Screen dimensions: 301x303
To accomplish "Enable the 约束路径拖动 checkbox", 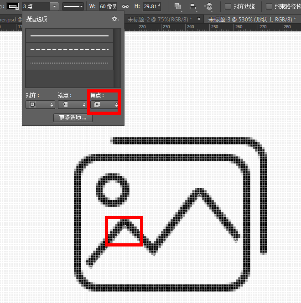I will (269, 6).
